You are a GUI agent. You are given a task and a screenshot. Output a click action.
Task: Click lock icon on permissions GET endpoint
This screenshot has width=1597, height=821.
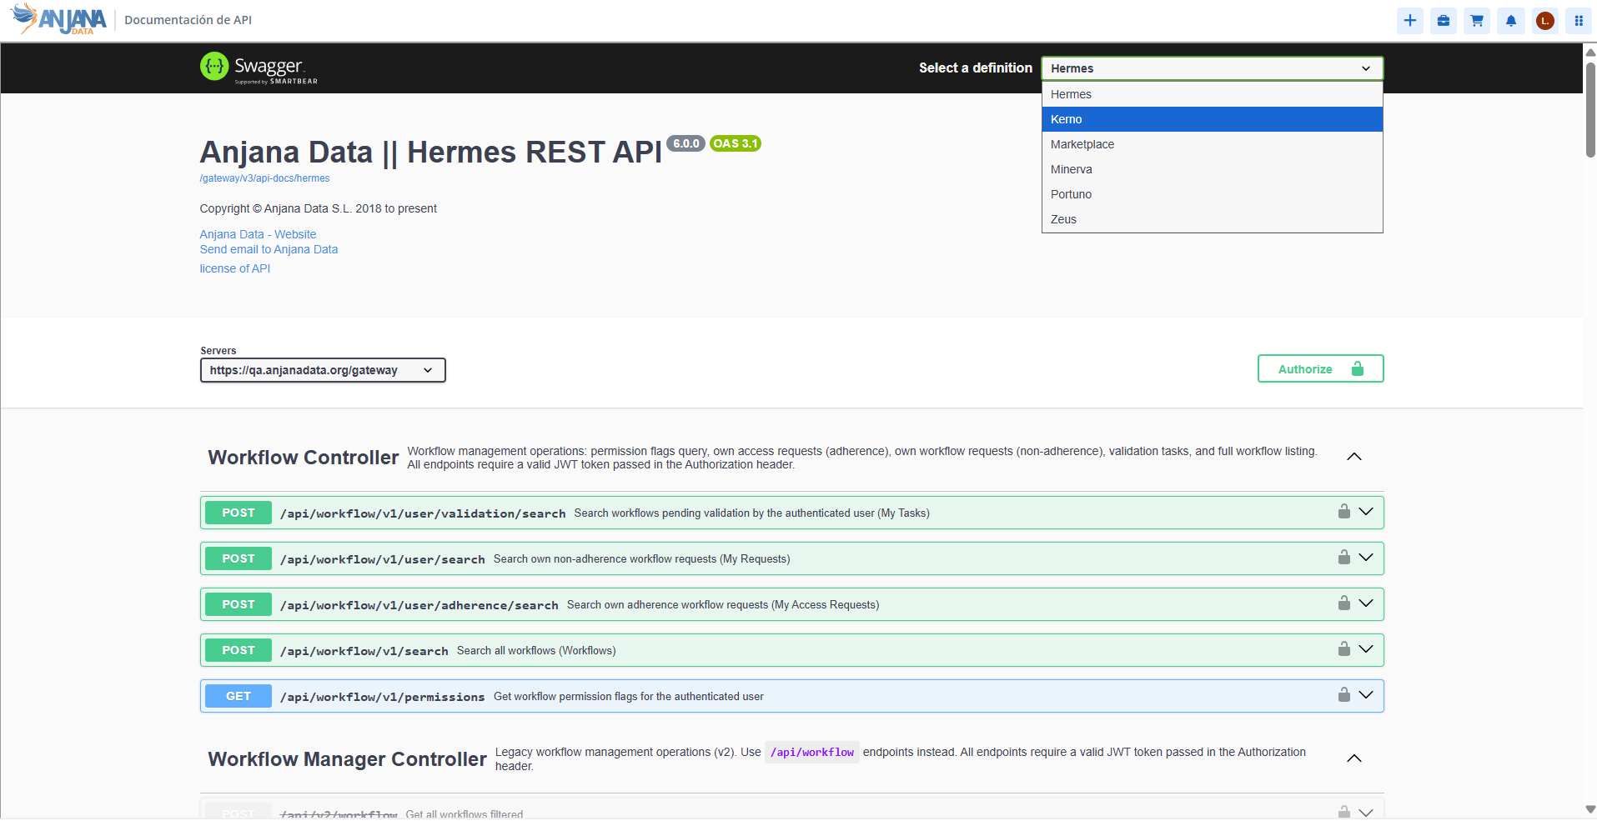coord(1344,695)
